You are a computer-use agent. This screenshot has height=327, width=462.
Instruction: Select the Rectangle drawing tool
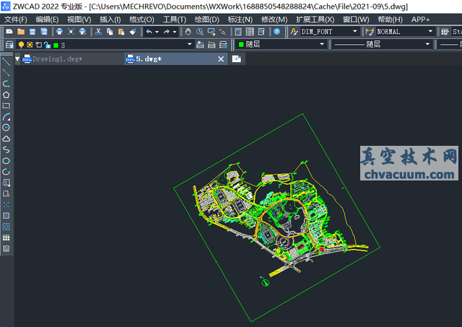click(6, 105)
